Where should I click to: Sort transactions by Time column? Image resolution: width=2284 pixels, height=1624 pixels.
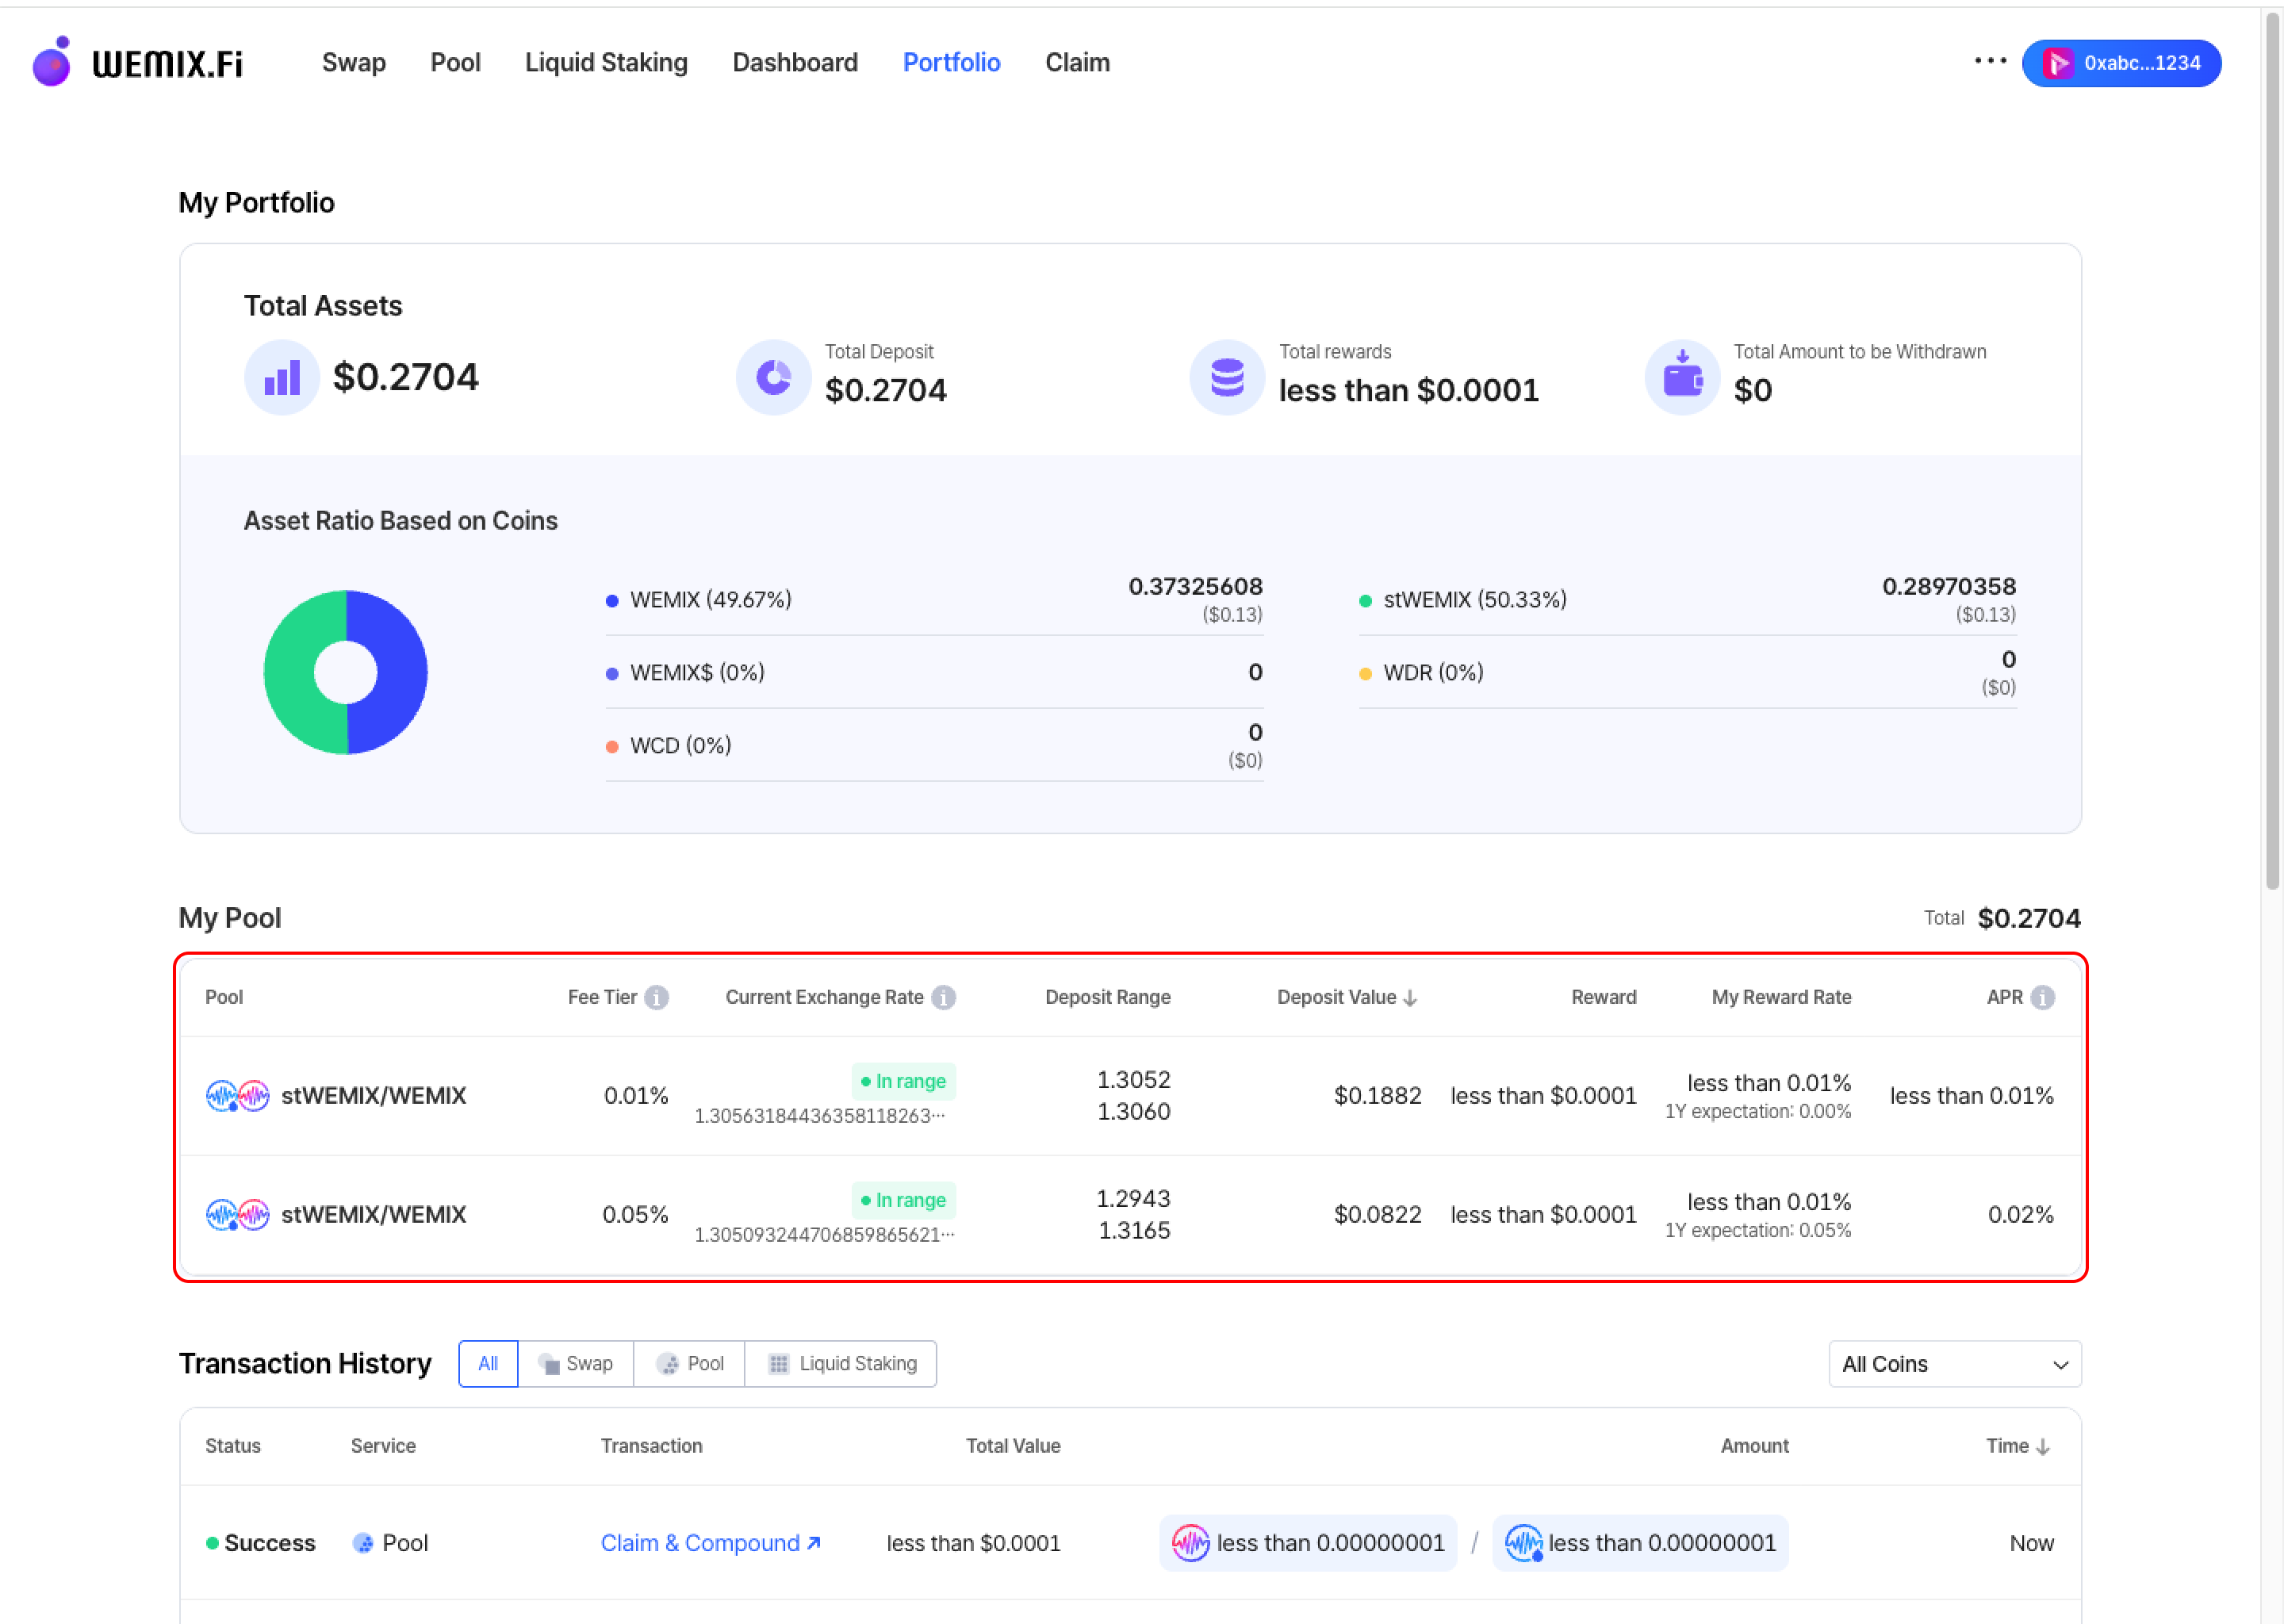(2017, 1446)
